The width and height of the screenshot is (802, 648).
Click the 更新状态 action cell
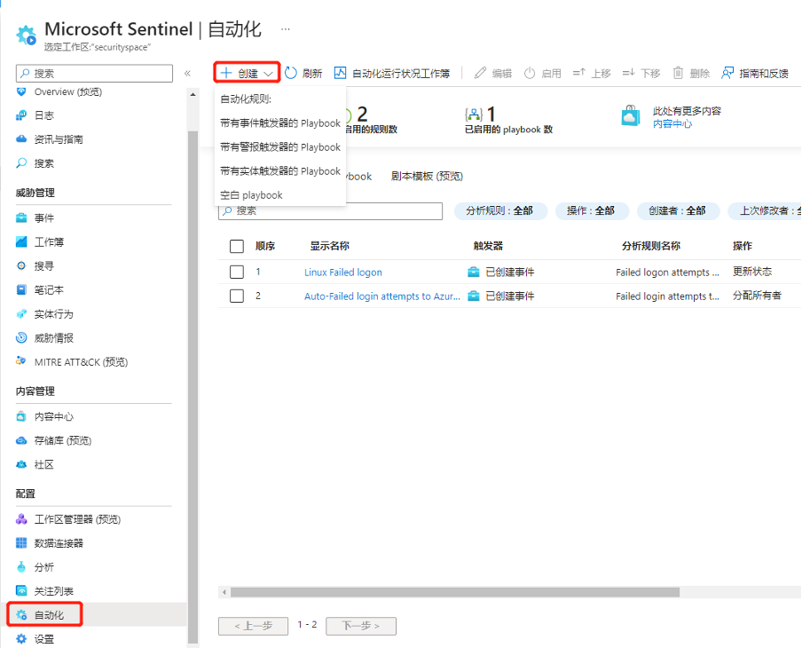coord(752,272)
